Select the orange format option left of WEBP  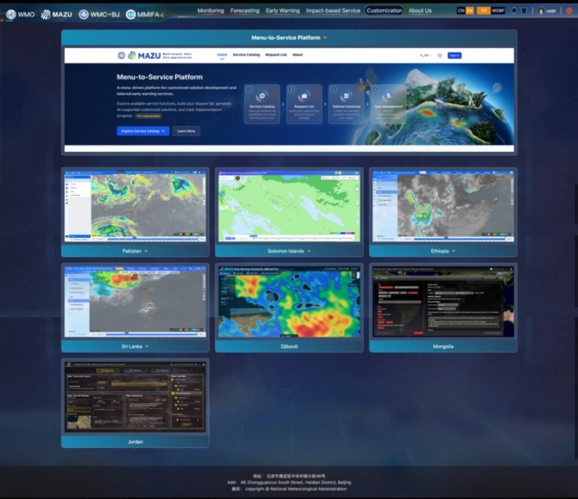pos(484,11)
